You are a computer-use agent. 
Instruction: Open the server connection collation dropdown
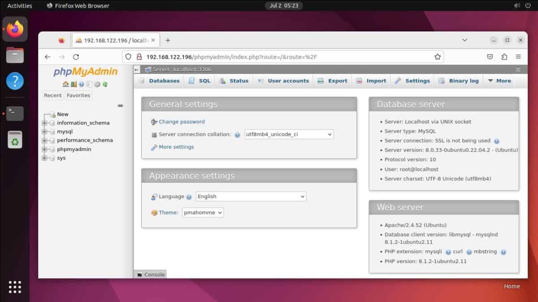pos(289,134)
